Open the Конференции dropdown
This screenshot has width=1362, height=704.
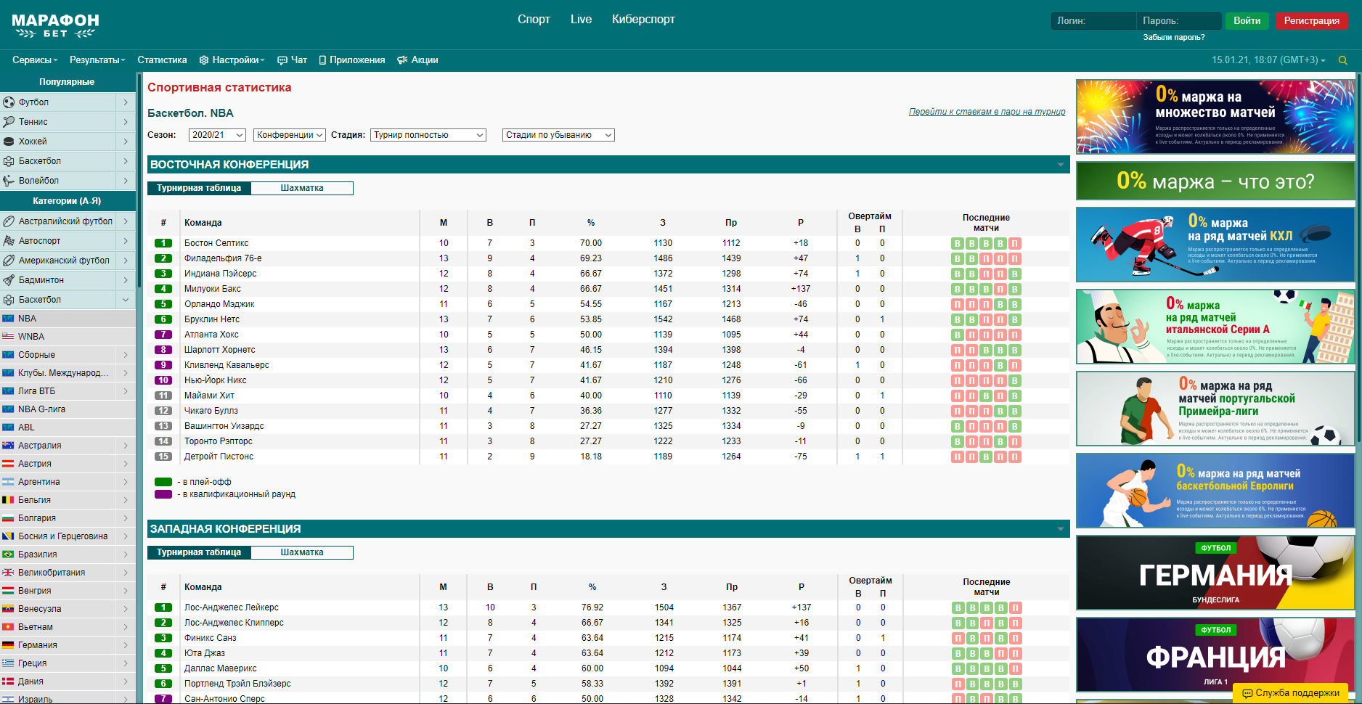(x=289, y=135)
